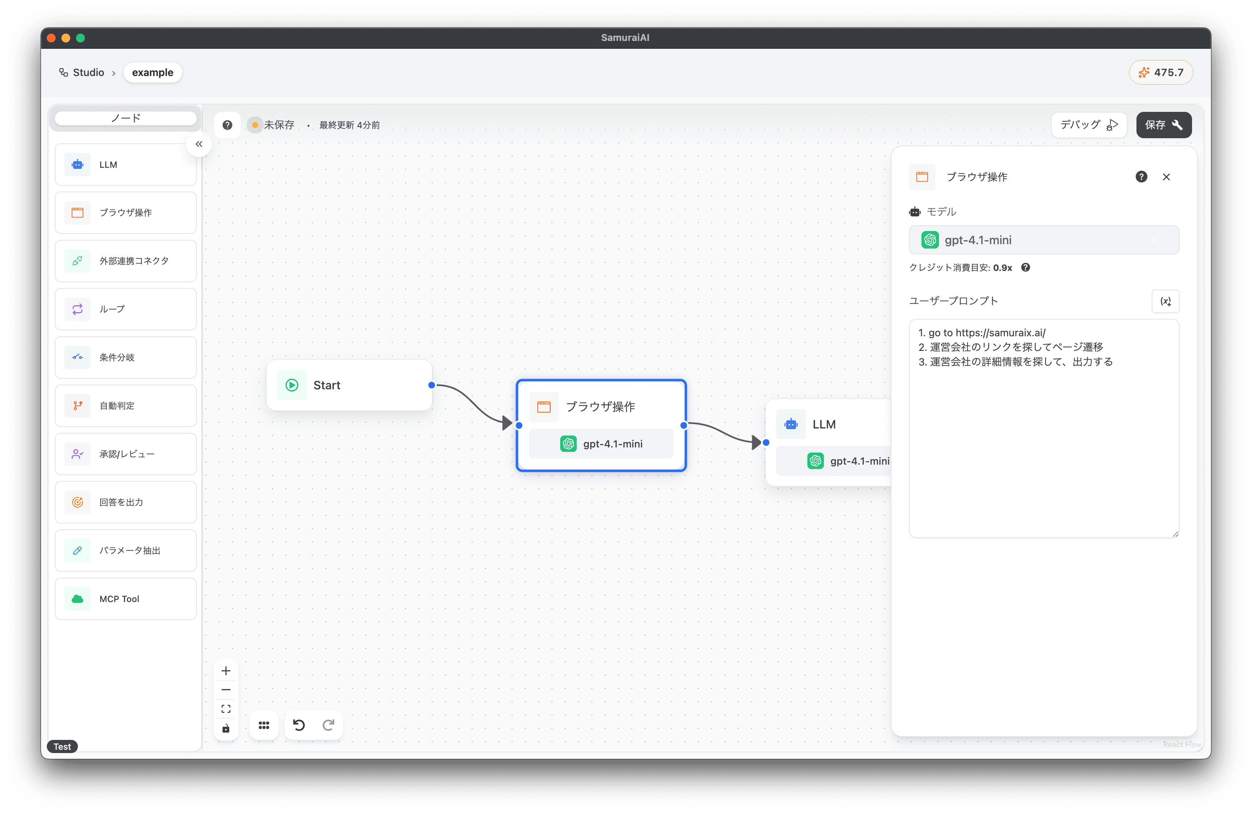The height and width of the screenshot is (813, 1252).
Task: Collapse the node sidebar with double chevron
Action: point(199,144)
